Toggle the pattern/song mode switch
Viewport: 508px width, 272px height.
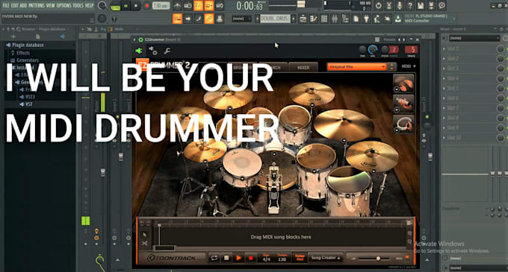[x=115, y=6]
